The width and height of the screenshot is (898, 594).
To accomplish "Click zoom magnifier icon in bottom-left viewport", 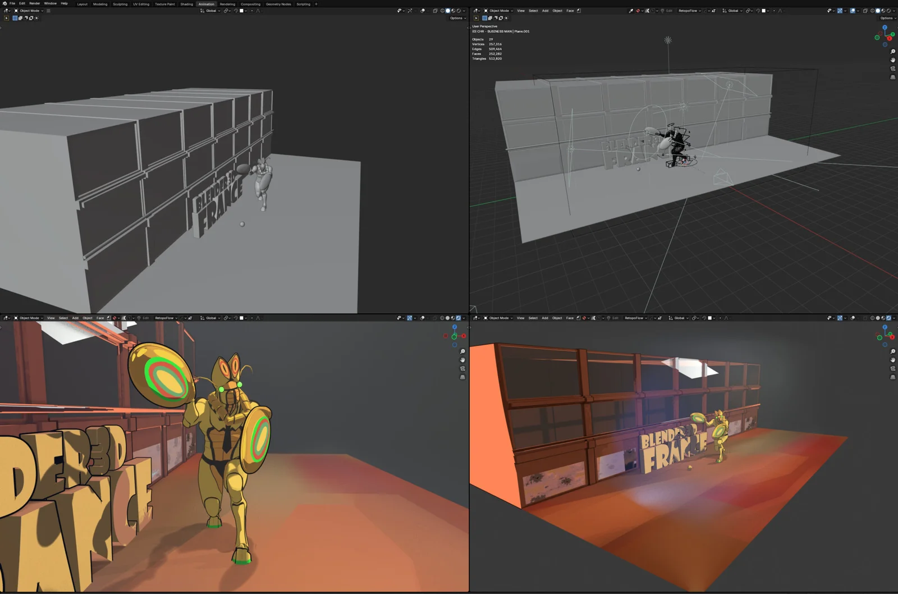I will pos(462,351).
